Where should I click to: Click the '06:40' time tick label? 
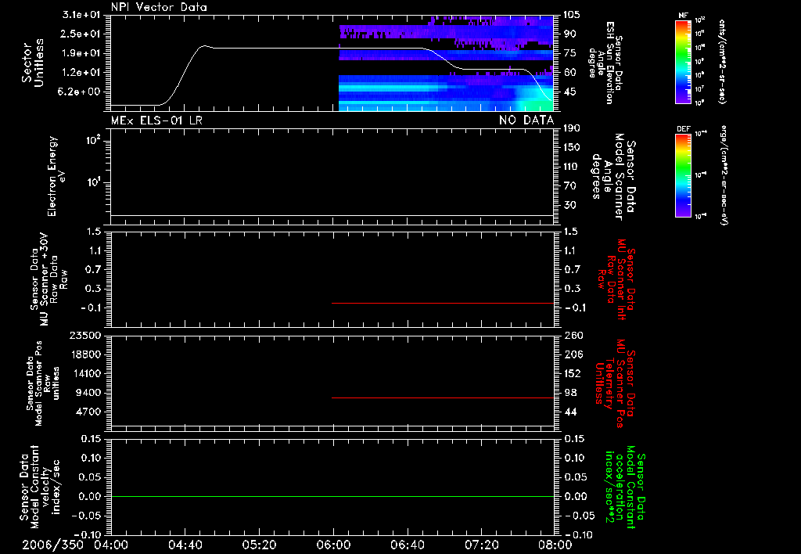point(407,545)
